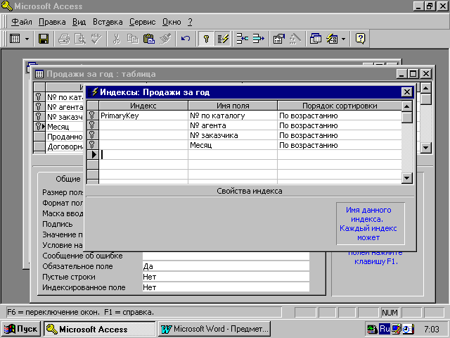Click the Индексированное поле value field

[226, 287]
